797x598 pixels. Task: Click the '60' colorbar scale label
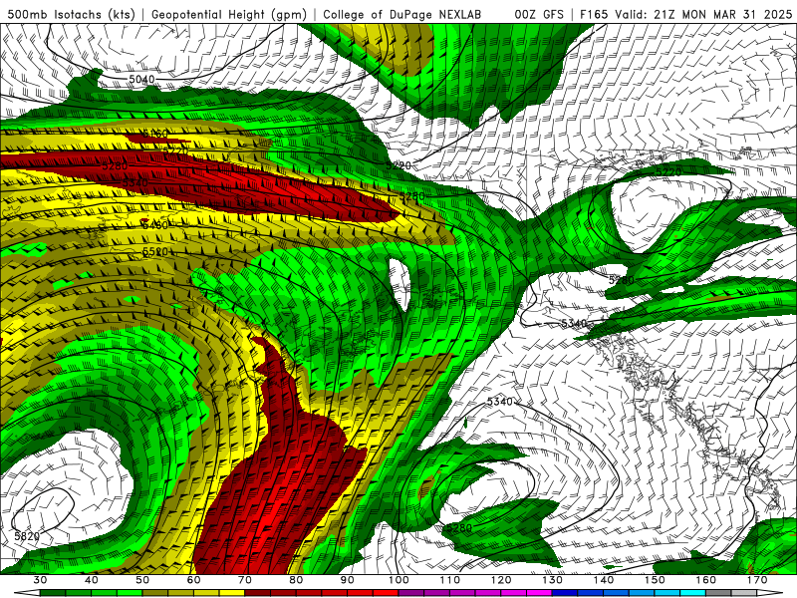pos(193,580)
